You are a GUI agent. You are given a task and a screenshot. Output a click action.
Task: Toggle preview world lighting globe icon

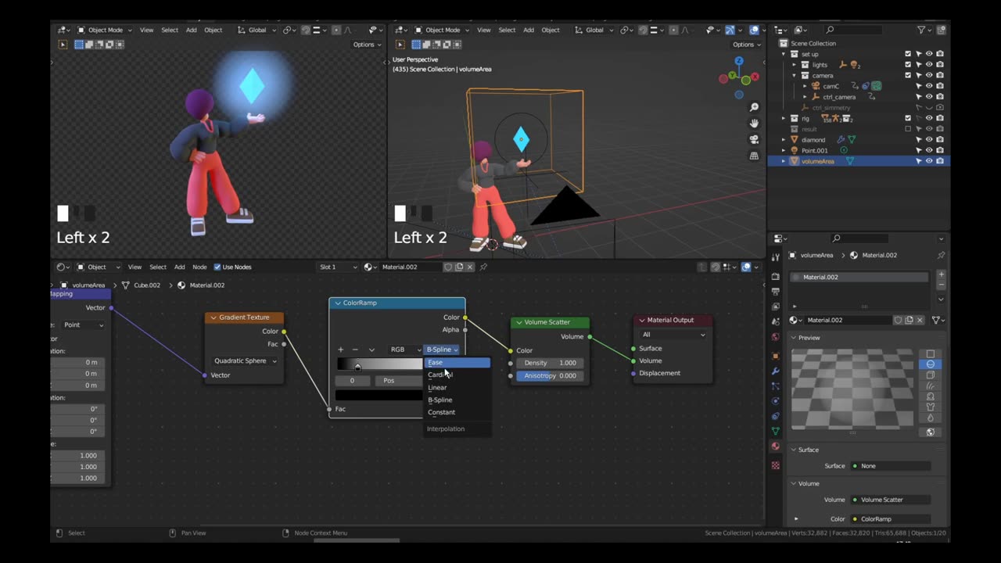point(930,432)
